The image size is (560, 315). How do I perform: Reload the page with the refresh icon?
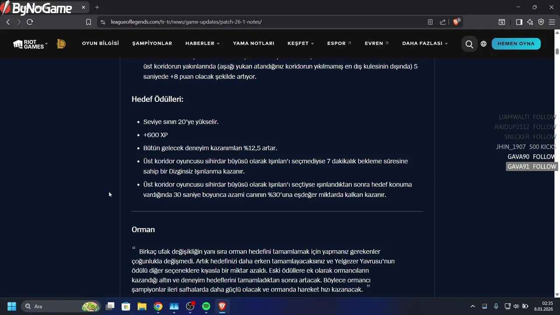point(30,22)
